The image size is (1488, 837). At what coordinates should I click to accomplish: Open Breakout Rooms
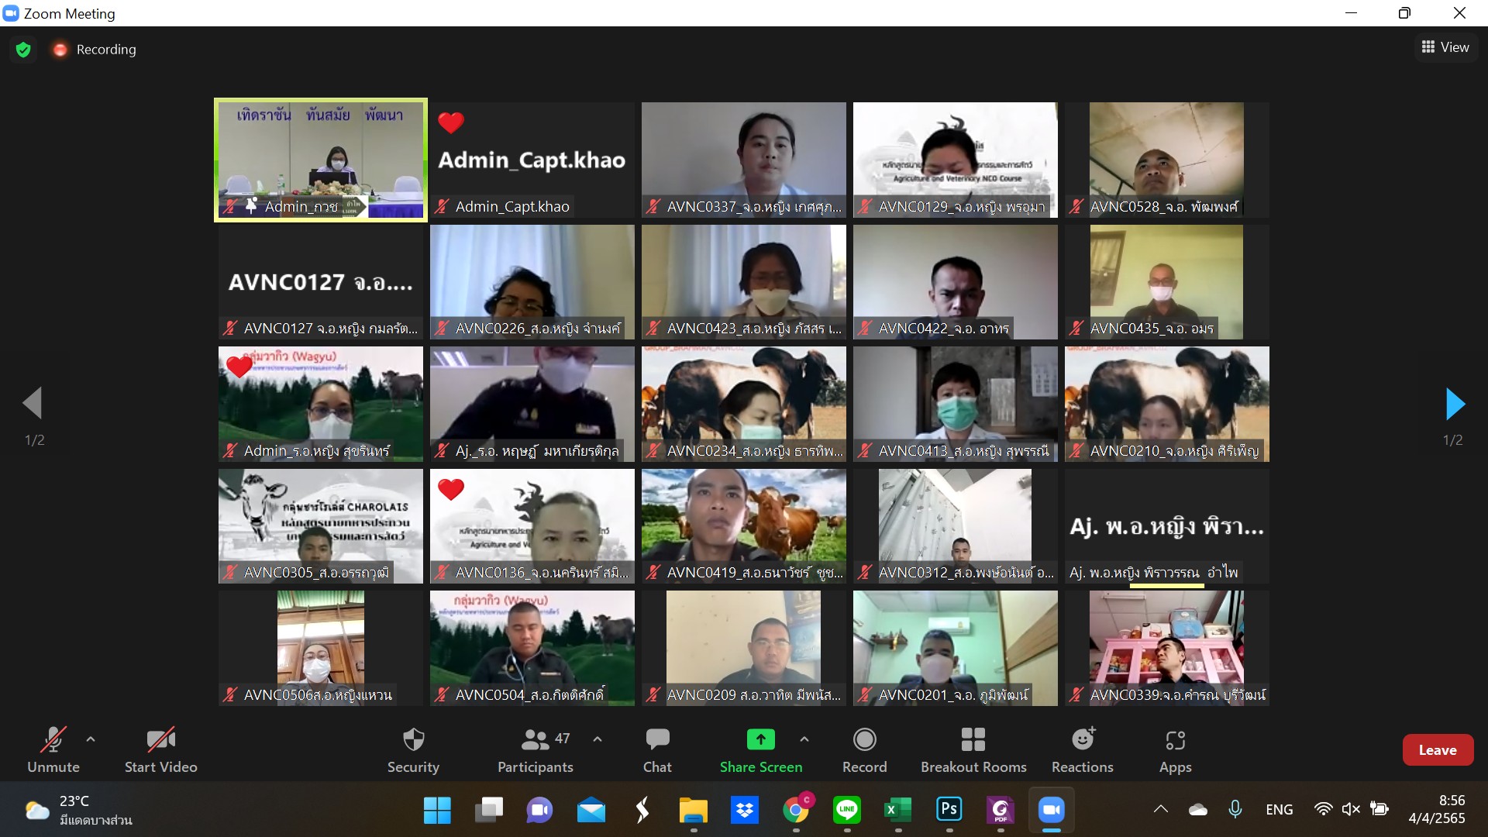click(973, 749)
